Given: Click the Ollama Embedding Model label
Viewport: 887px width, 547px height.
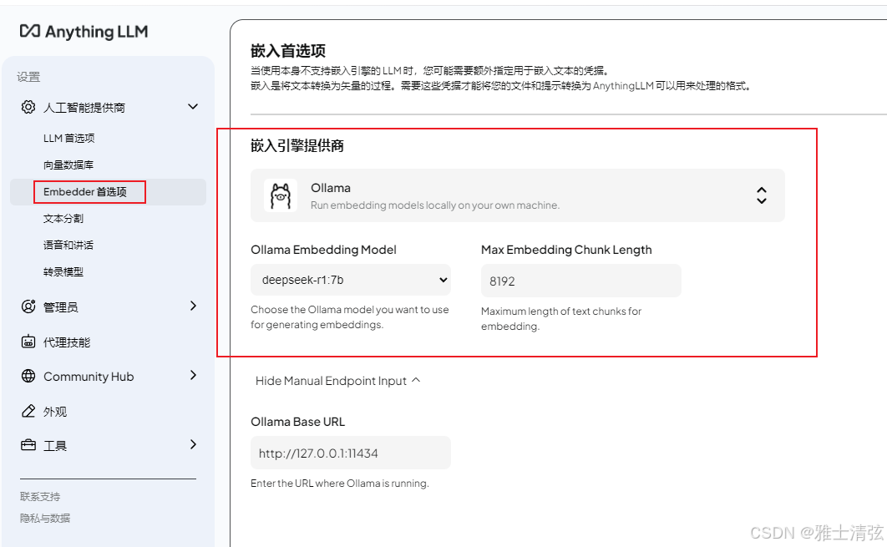Looking at the screenshot, I should pyautogui.click(x=323, y=250).
